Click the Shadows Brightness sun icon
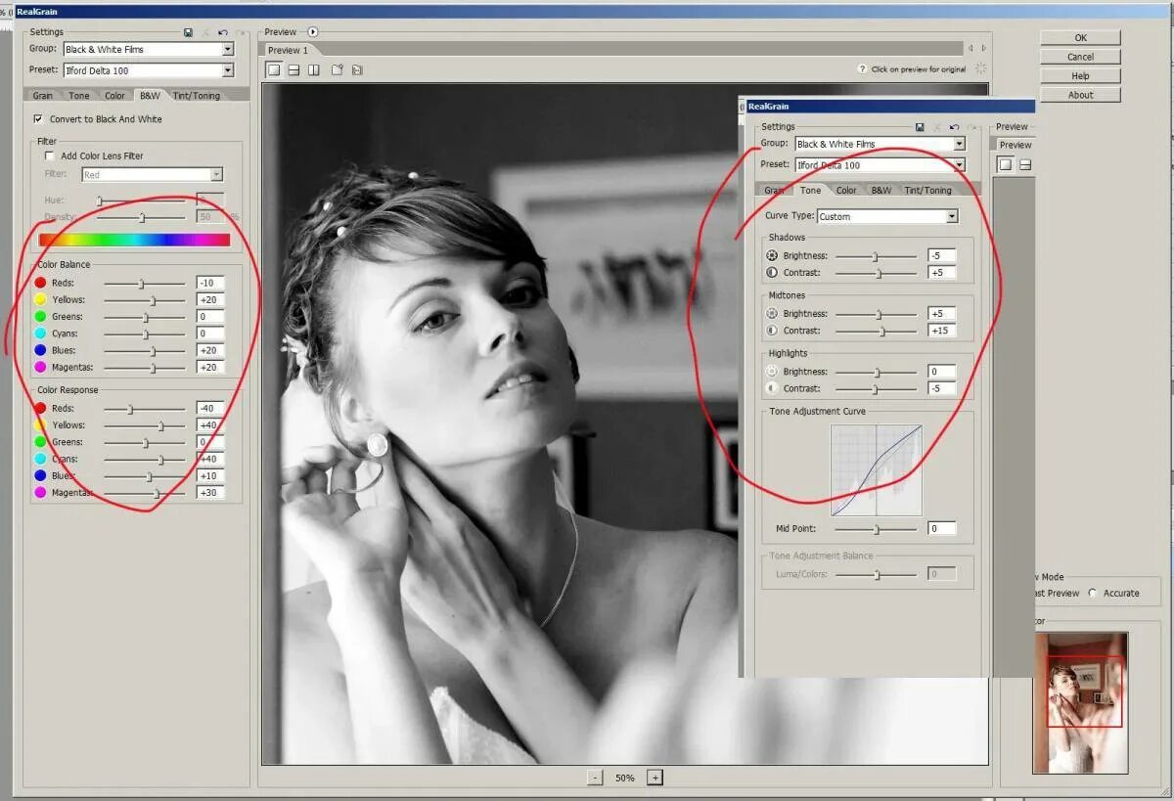Image resolution: width=1174 pixels, height=801 pixels. (x=772, y=255)
